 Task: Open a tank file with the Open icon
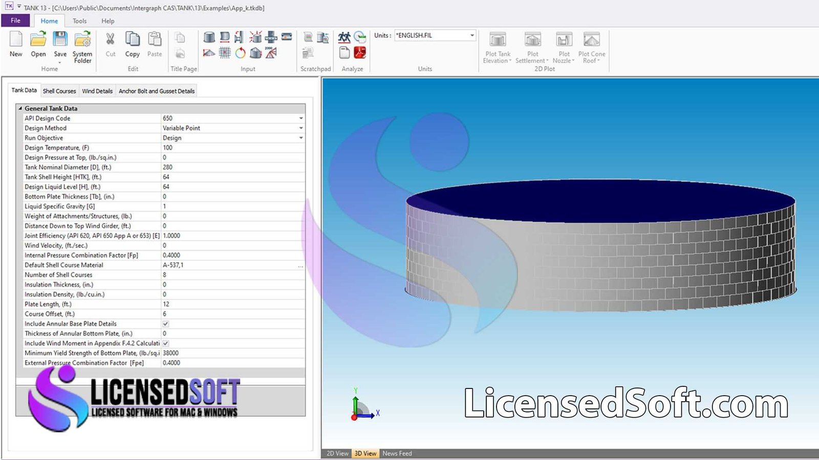click(x=38, y=40)
